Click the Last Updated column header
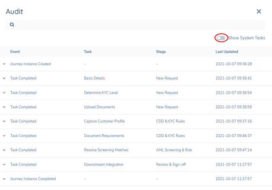Image resolution: width=272 pixels, height=190 pixels. [227, 51]
